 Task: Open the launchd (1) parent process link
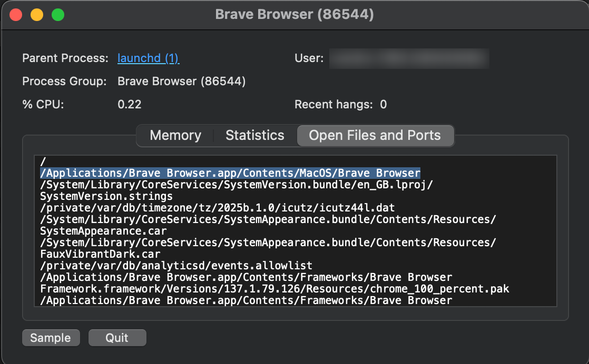coord(148,58)
